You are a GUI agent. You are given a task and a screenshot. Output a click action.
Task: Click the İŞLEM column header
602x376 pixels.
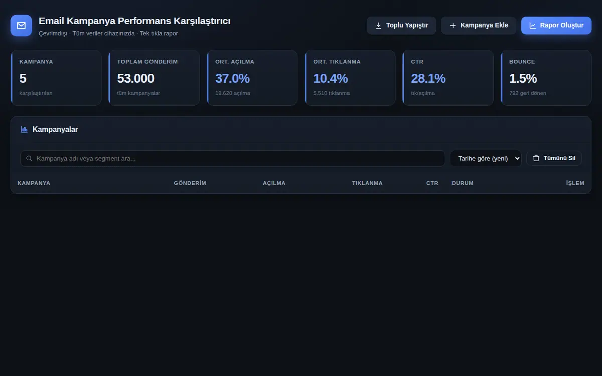tap(575, 183)
